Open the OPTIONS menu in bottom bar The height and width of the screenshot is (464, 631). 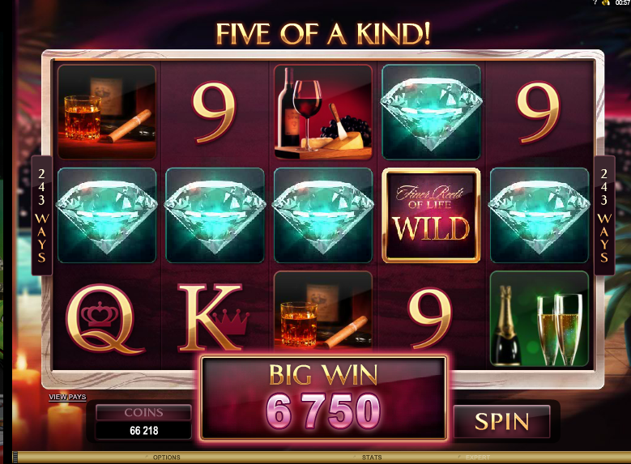coord(166,458)
